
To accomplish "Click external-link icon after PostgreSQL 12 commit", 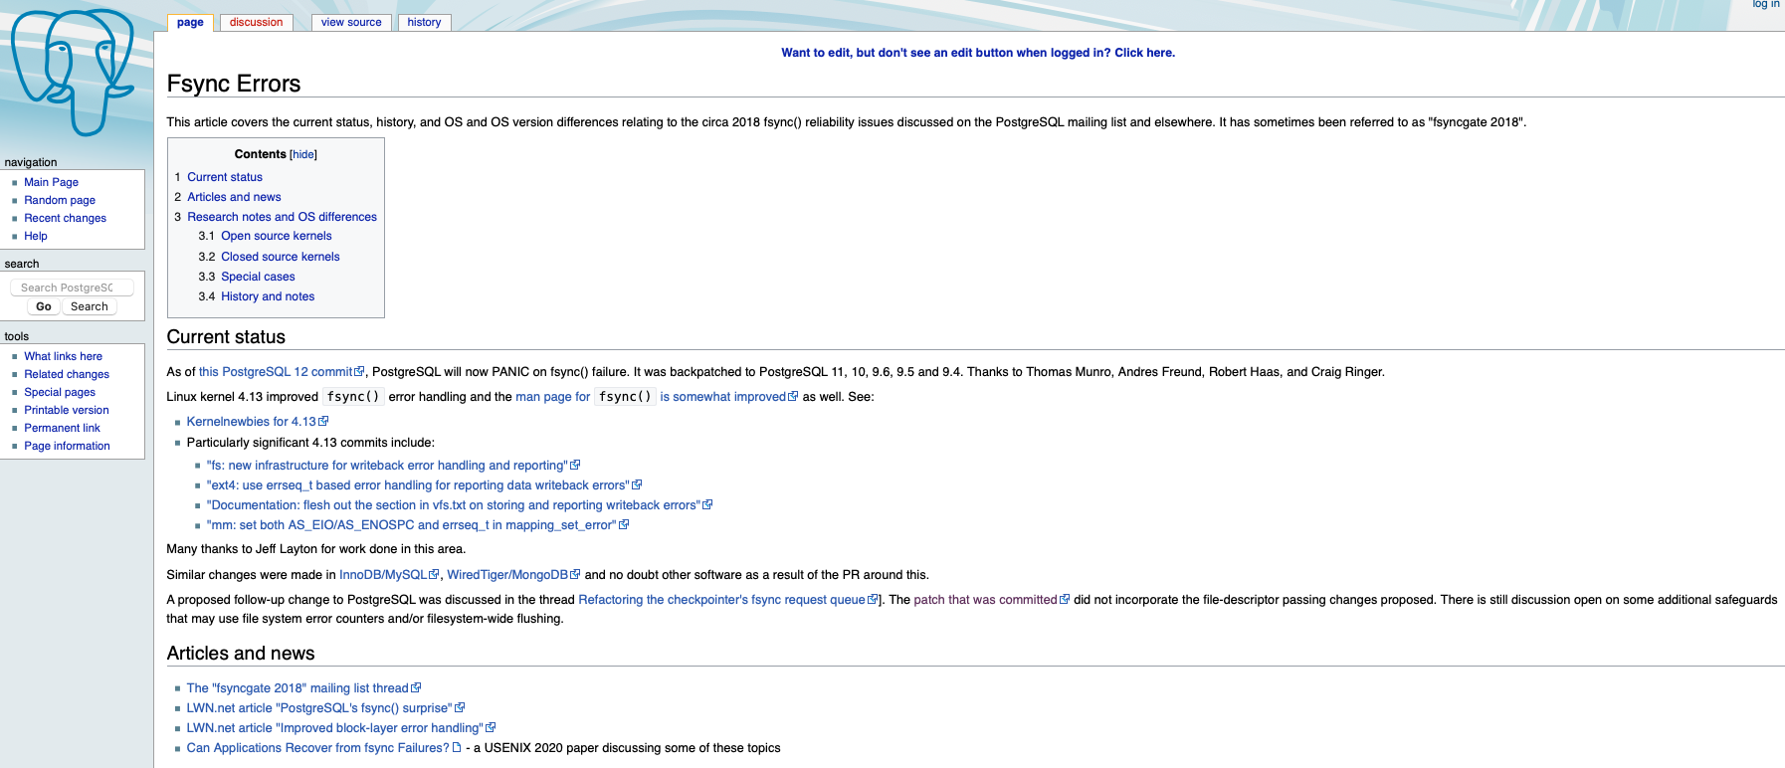I will pos(359,372).
